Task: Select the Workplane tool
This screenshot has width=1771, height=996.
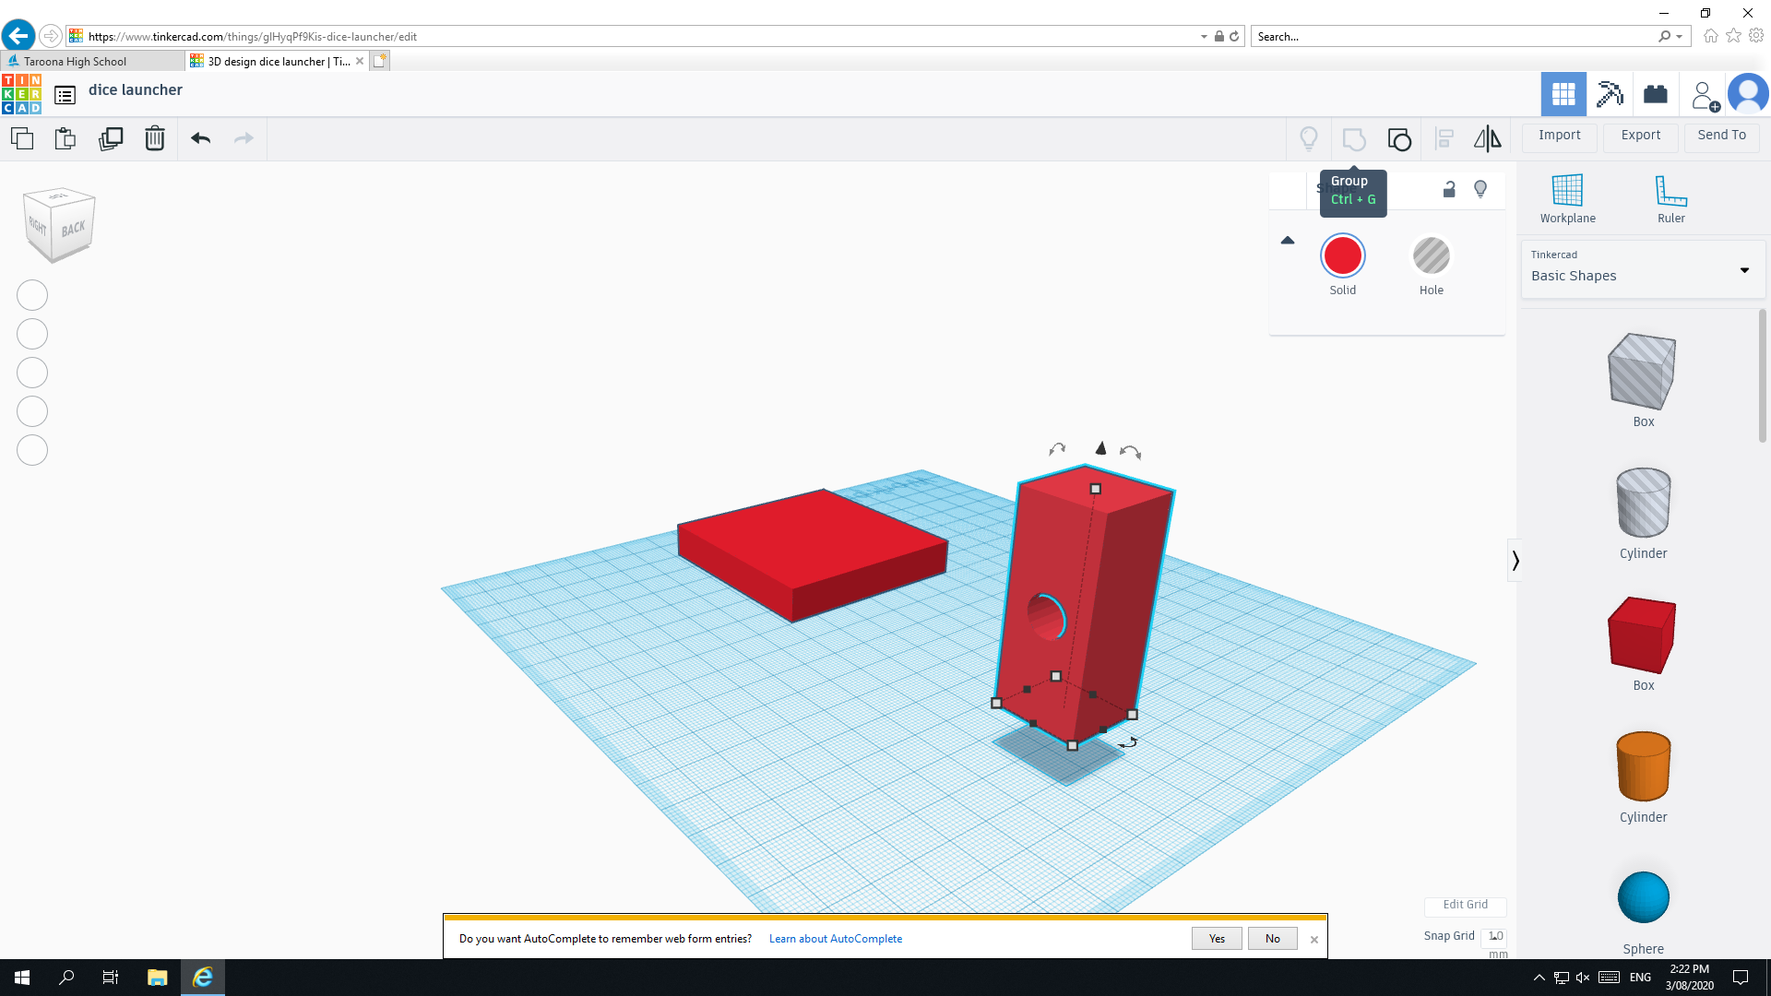Action: [x=1567, y=198]
